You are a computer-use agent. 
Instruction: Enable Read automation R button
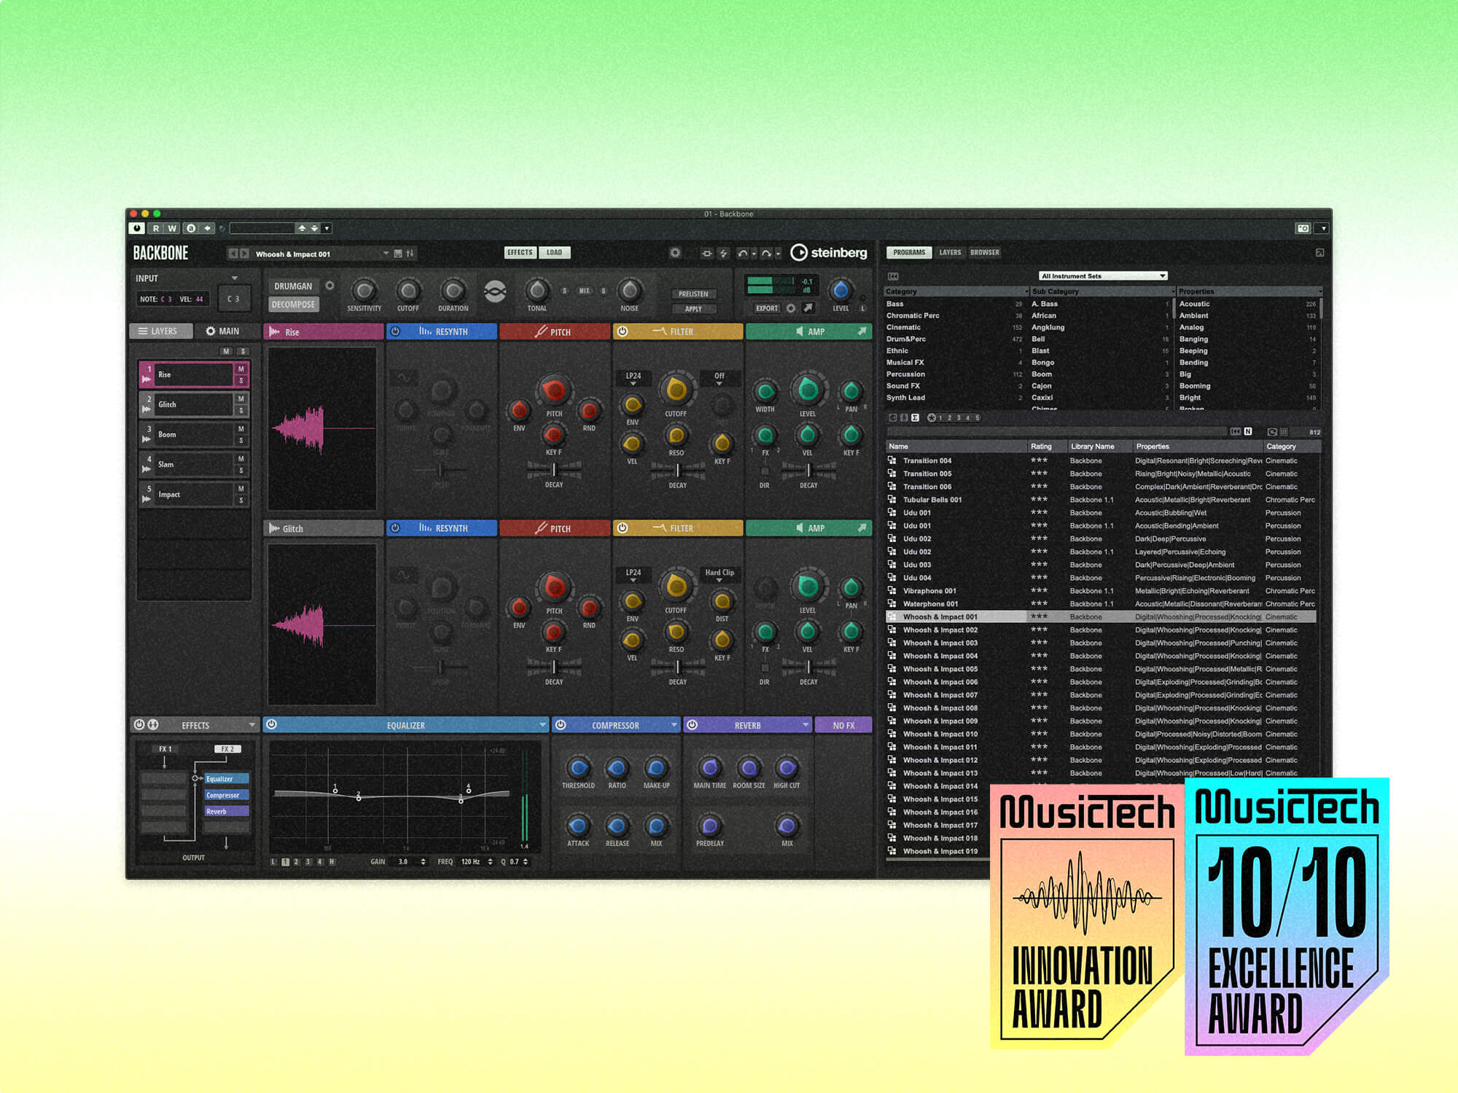click(155, 229)
